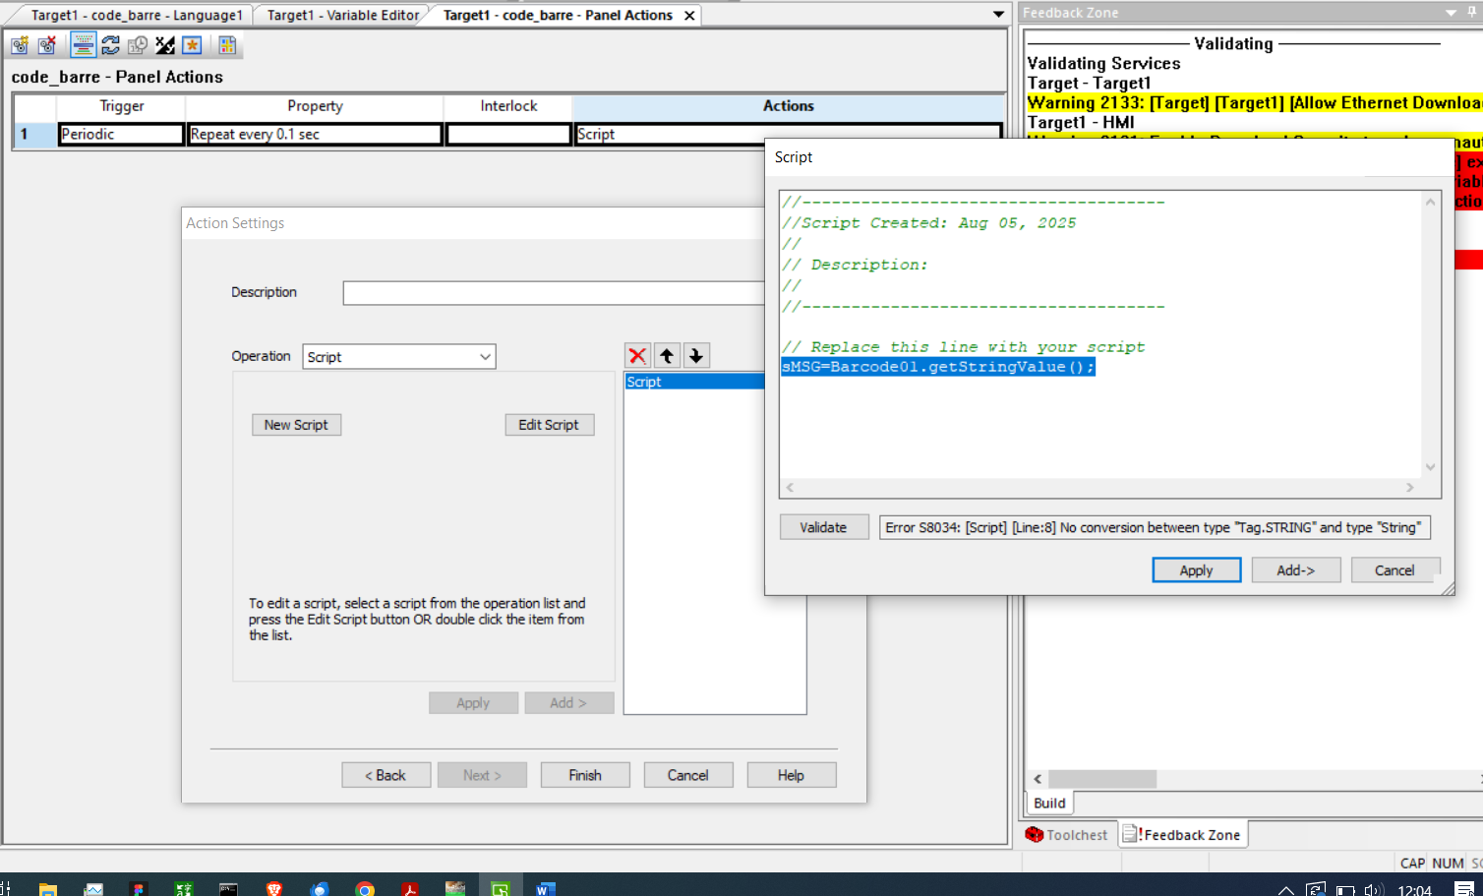Click the New Script button
1483x896 pixels.
tap(296, 425)
